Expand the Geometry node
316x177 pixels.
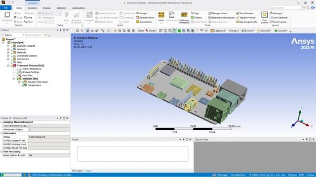click(x=8, y=49)
